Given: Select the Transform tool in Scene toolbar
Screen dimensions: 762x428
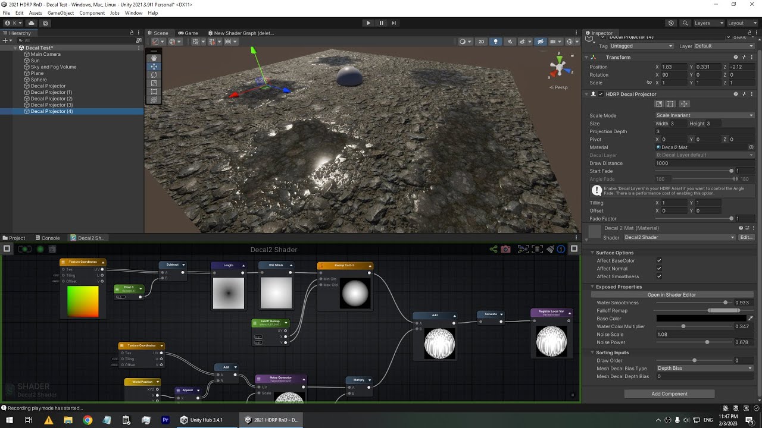Looking at the screenshot, I should (x=154, y=100).
